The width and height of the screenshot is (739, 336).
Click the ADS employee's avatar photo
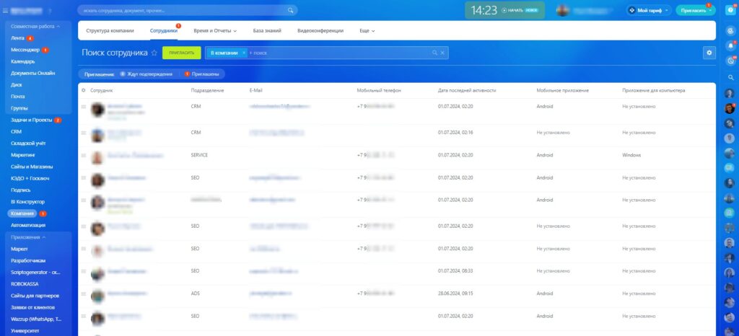[97, 296]
